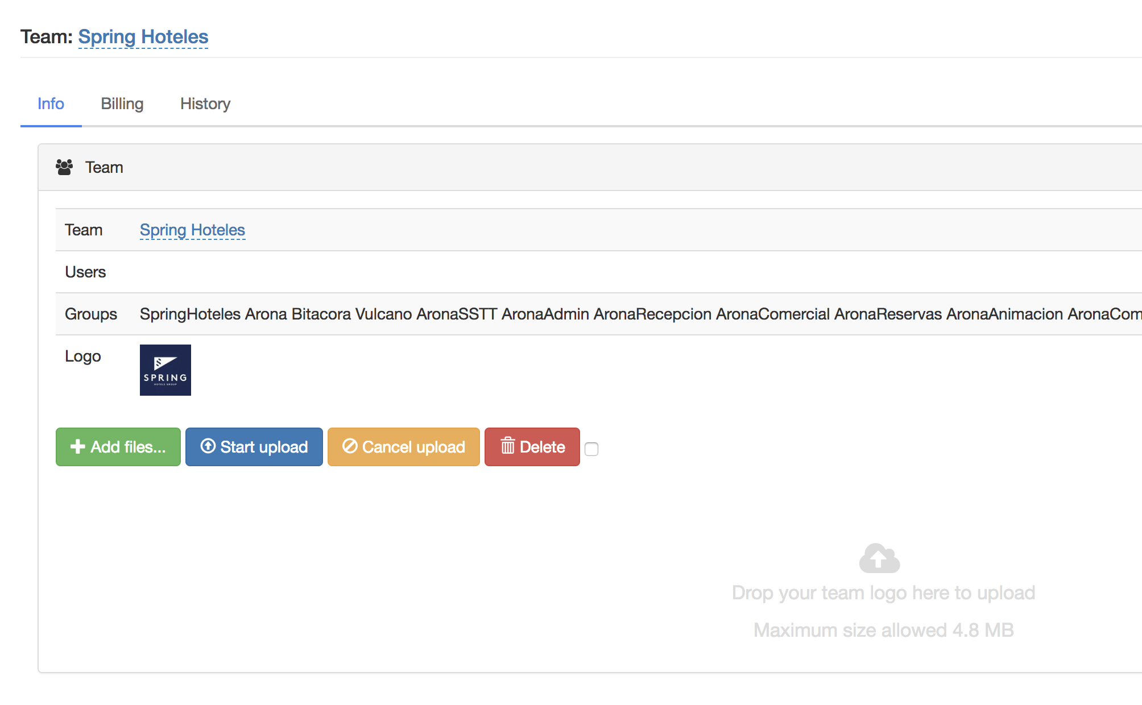Click the Start upload button
Viewport: 1142px width, 705px height.
point(254,447)
